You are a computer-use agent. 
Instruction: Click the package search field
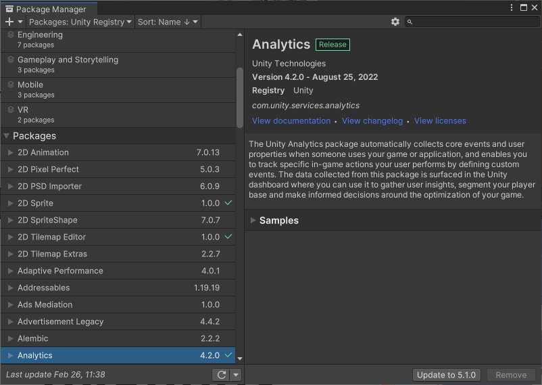pos(472,22)
